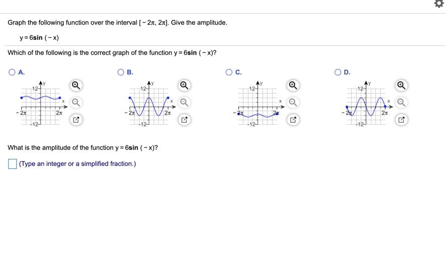The width and height of the screenshot is (446, 262).
Task: Open settings gear in the top corner
Action: pos(440,4)
